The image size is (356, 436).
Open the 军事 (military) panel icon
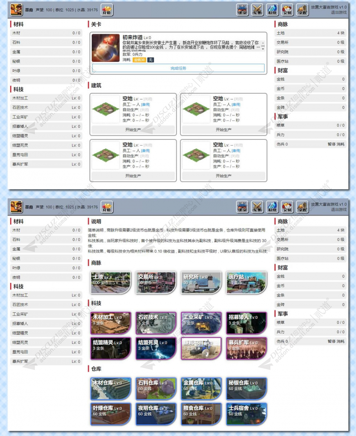tap(257, 9)
